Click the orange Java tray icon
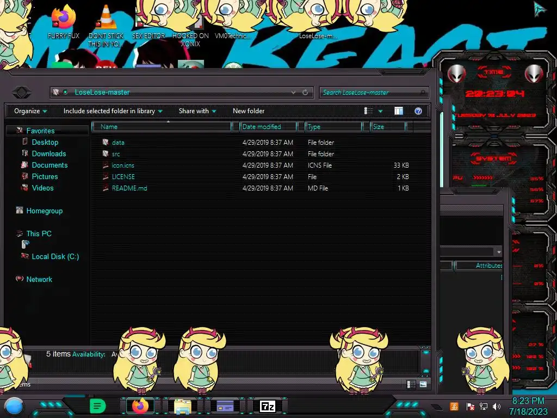557x418 pixels. (454, 406)
